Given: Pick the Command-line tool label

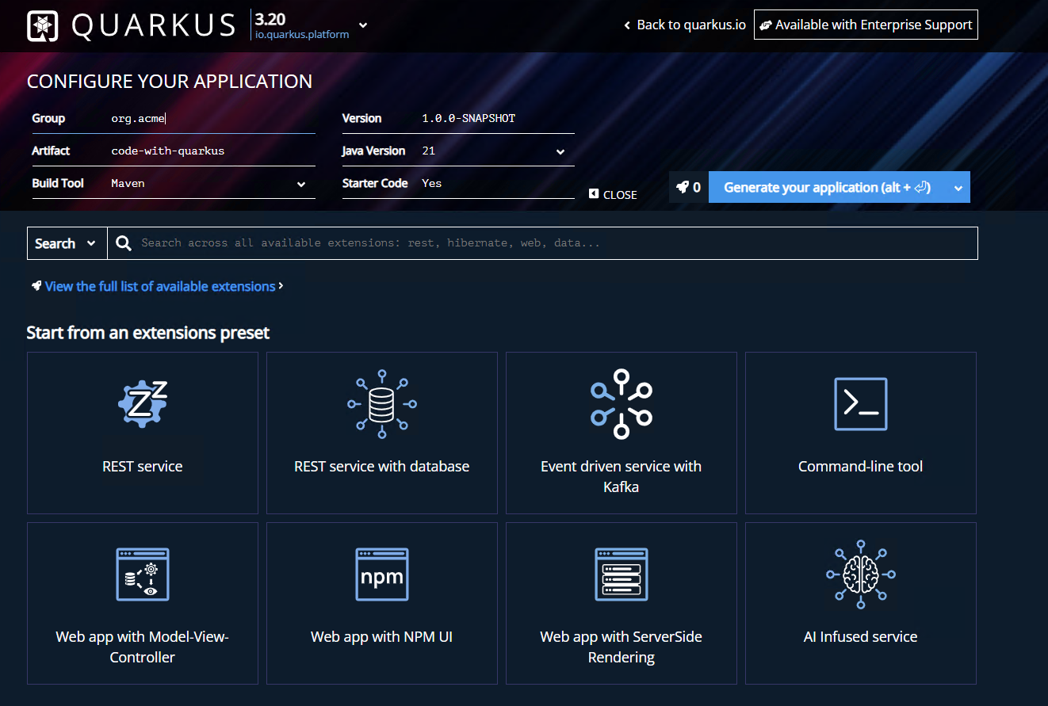Looking at the screenshot, I should [x=861, y=466].
